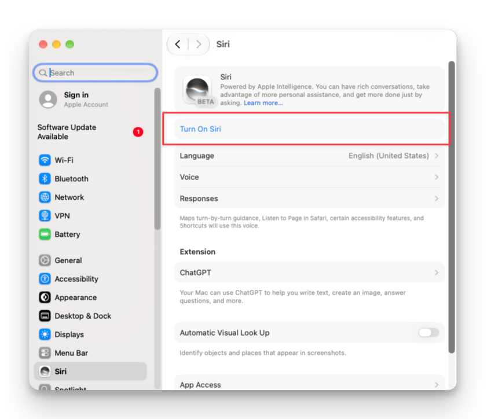Viewport: 487px width, 419px height.
Task: Go forward with the right arrow
Action: [x=199, y=45]
